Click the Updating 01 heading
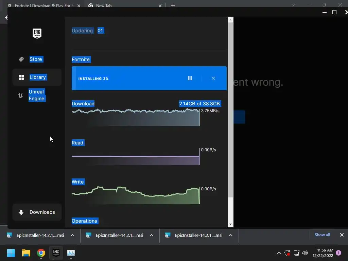The width and height of the screenshot is (348, 261). tap(88, 30)
